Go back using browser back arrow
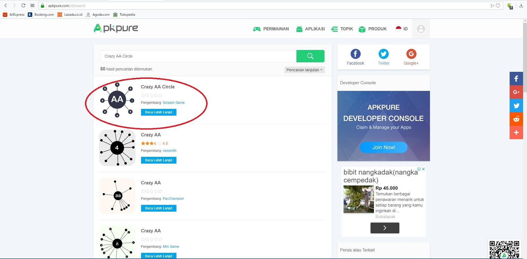 coord(6,6)
